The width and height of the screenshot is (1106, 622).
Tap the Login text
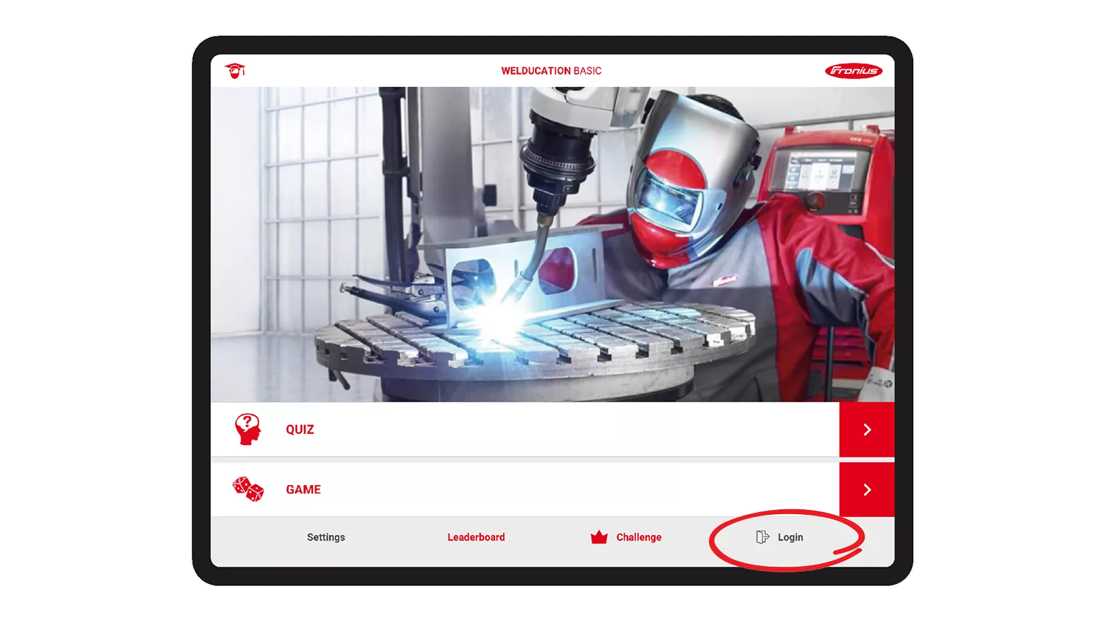(x=790, y=537)
